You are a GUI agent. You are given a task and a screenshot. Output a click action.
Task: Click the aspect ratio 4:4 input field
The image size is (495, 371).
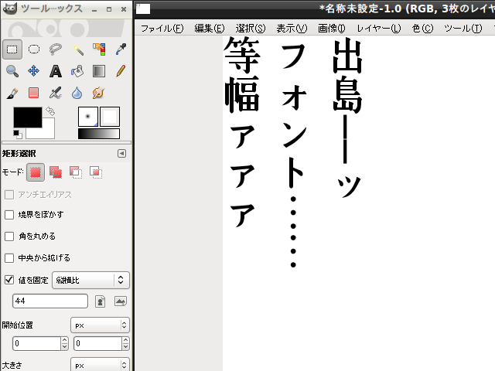tap(49, 301)
